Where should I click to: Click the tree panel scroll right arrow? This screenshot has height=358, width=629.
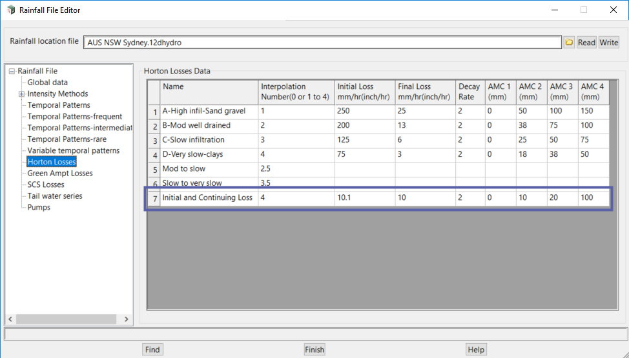point(126,319)
